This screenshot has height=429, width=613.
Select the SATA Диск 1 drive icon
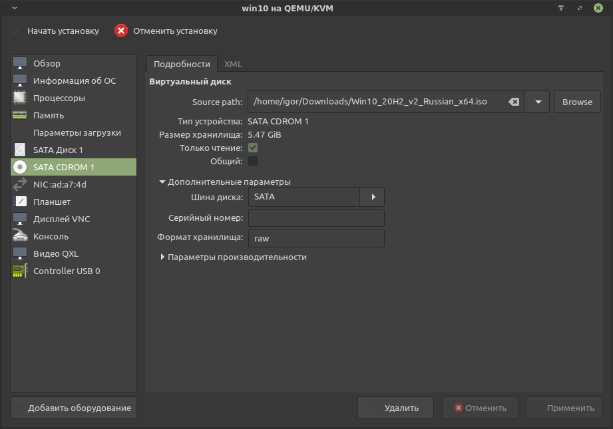[x=20, y=150]
